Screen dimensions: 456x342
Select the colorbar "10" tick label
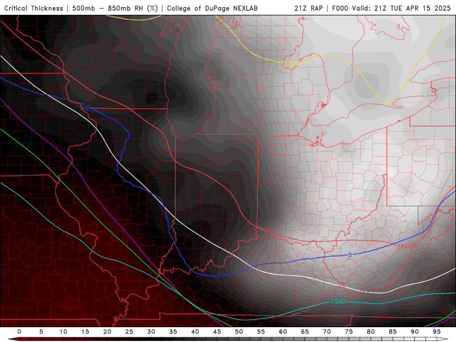63,332
